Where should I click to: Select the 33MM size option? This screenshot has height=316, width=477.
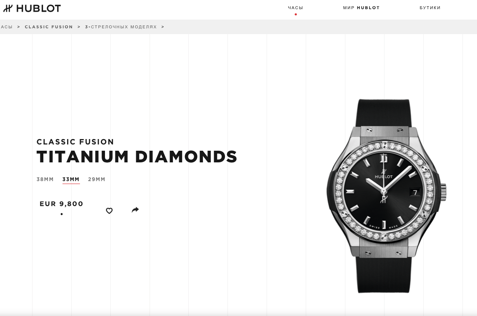click(x=71, y=179)
